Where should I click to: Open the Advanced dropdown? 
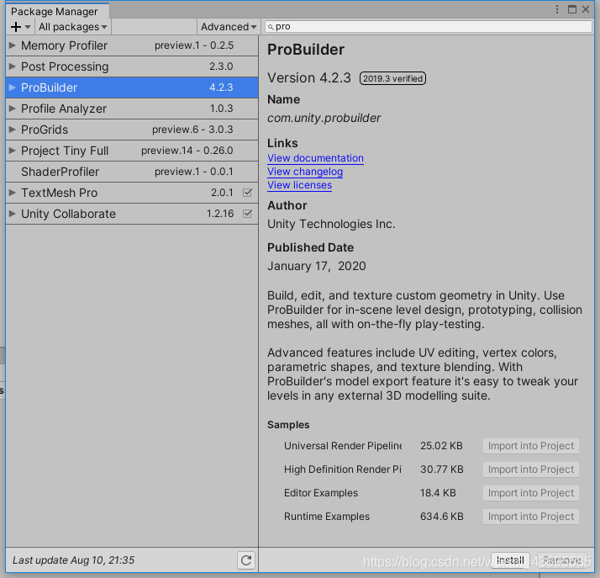click(229, 27)
